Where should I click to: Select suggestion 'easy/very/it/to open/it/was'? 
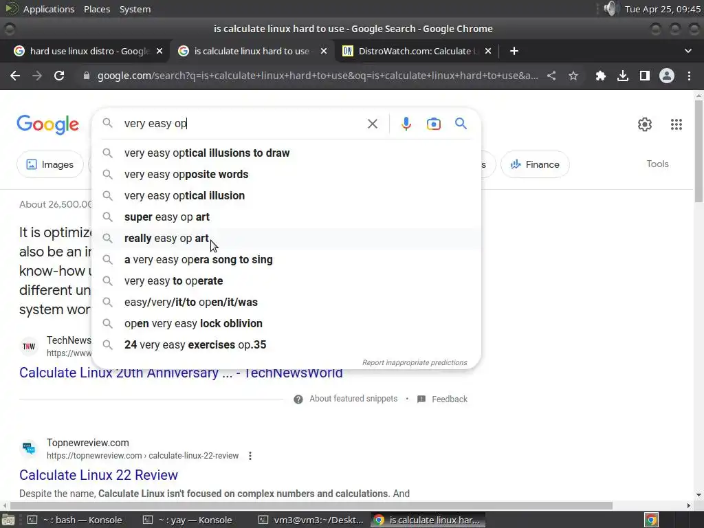(286, 302)
